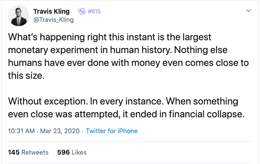Expand the tweet options chevron
260x164 pixels.
pos(248,11)
